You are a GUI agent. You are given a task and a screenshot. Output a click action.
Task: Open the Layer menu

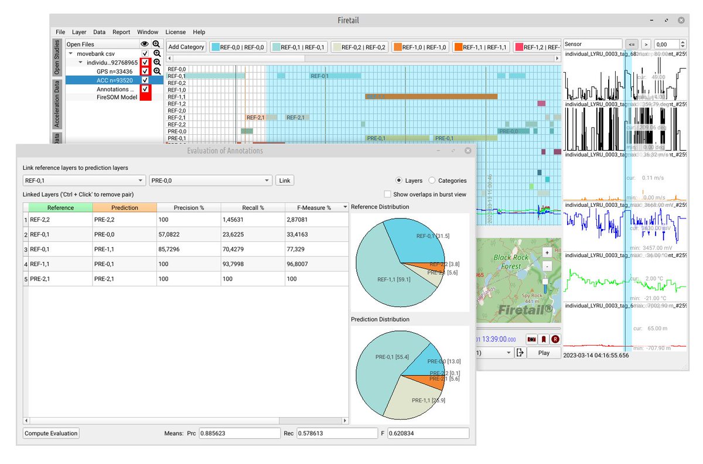(x=79, y=32)
